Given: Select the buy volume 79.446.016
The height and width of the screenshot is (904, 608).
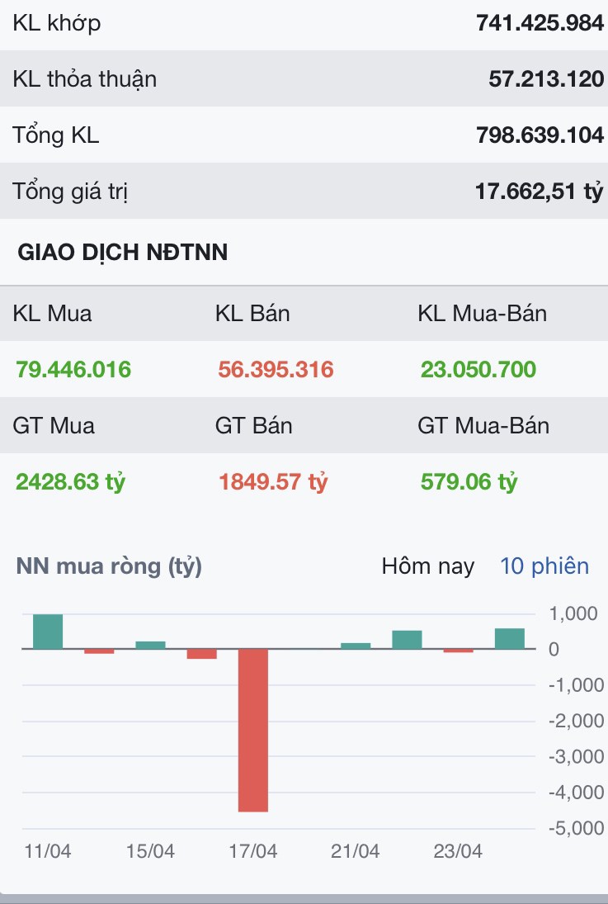Looking at the screenshot, I should click(x=73, y=370).
